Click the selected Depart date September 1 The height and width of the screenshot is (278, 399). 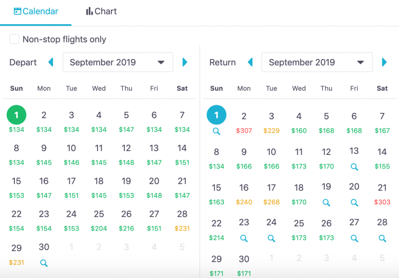[x=16, y=115]
